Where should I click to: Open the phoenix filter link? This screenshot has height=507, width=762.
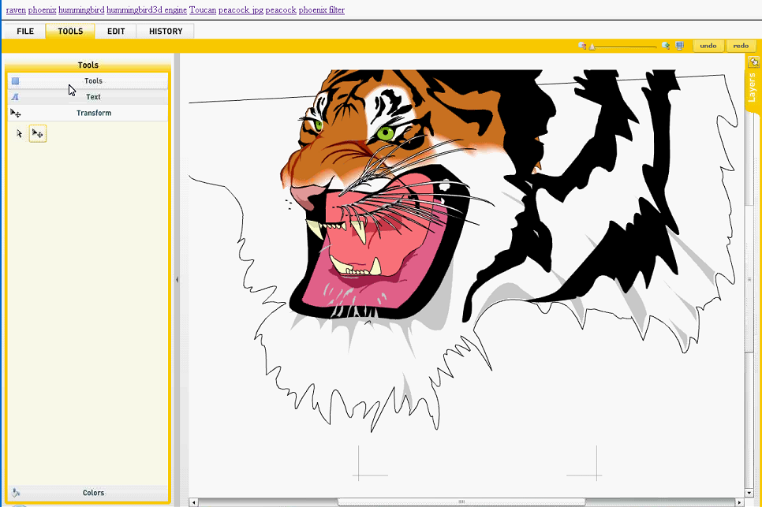(322, 9)
